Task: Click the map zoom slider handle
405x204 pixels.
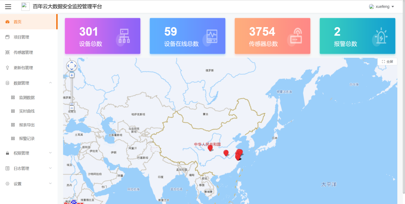Action: coord(72,104)
